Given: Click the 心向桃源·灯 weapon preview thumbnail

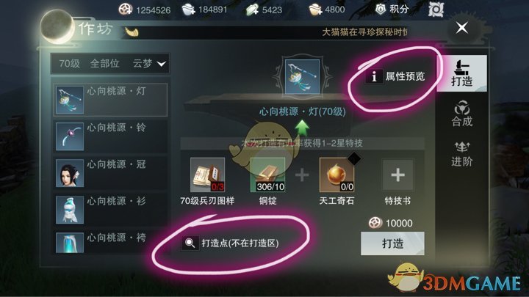Looking at the screenshot, I should click(x=302, y=77).
